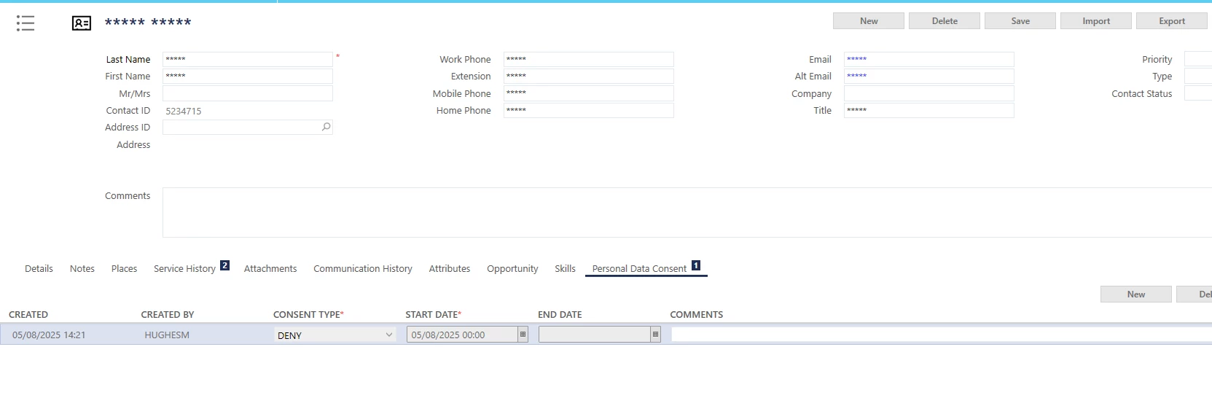This screenshot has height=406, width=1212.
Task: Switch to Skills tab
Action: click(x=565, y=269)
